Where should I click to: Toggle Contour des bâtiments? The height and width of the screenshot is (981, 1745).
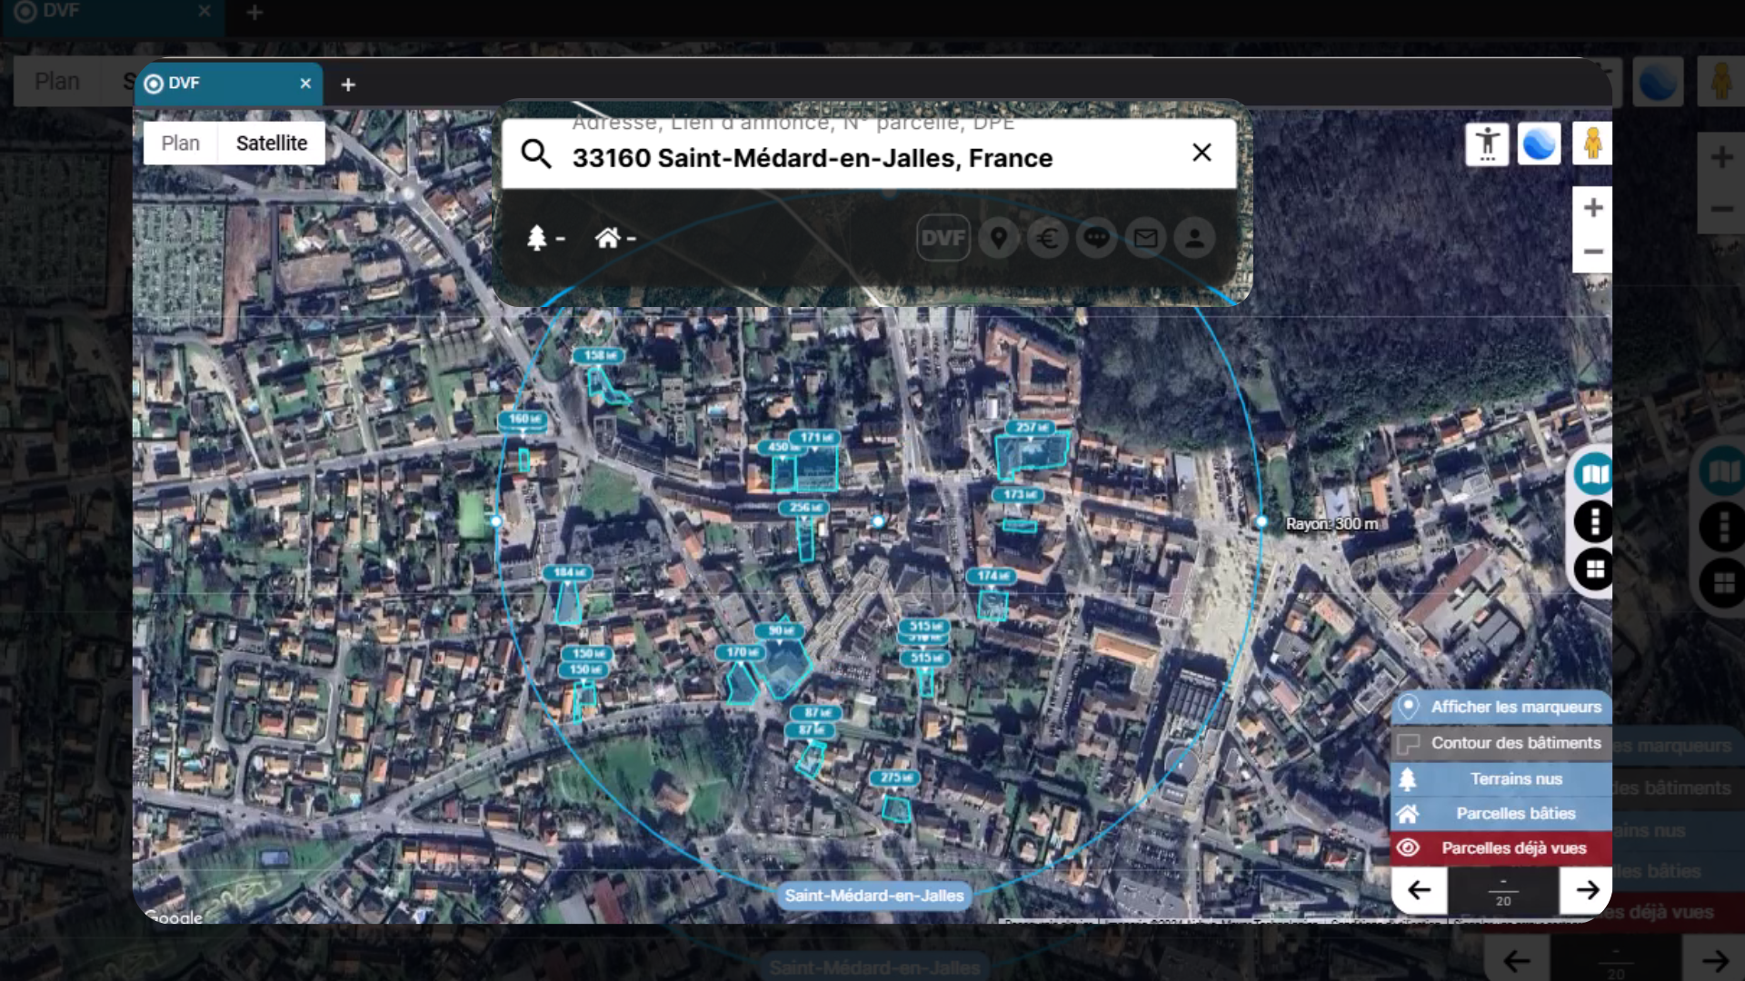coord(1501,743)
